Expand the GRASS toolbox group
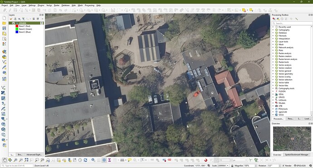The image size is (313, 168). (273, 97)
